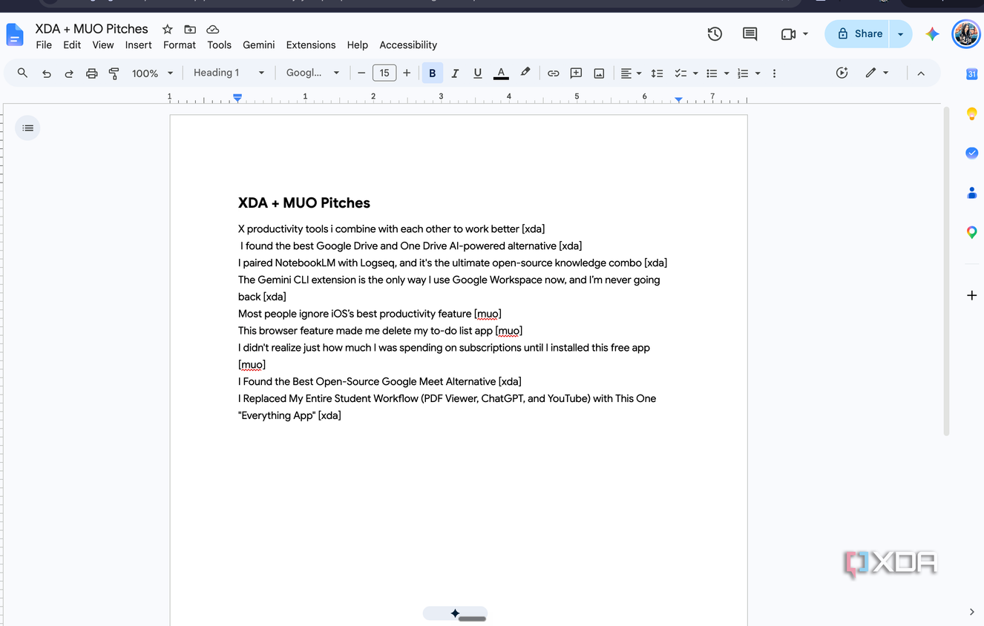Open the checklist menu dropdown arrow

coord(695,73)
